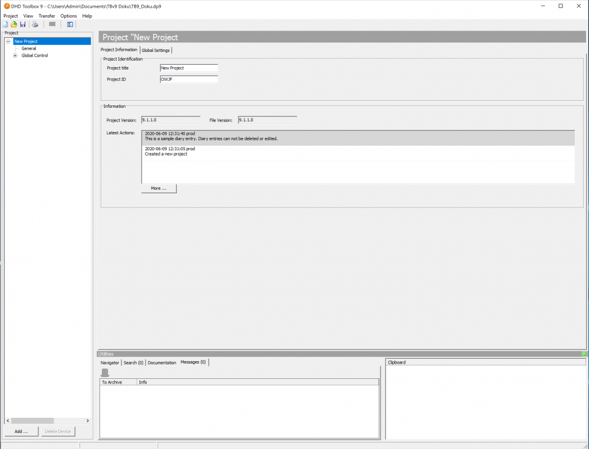Click the Project title input field
Screen dimensions: 589x449
[x=188, y=68]
